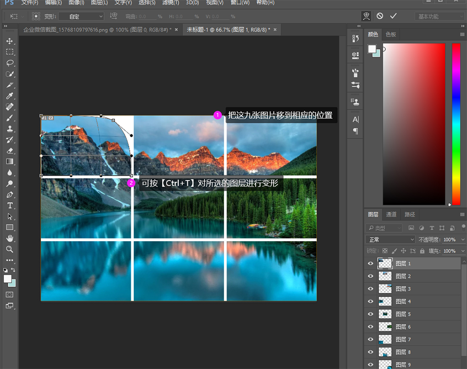Select the Zoom tool
Screen dimensions: 467x369
(x=10, y=249)
